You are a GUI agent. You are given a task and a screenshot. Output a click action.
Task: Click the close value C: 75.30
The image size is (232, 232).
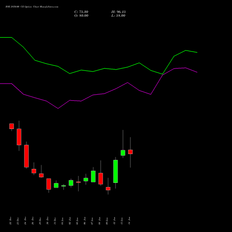point(81,12)
